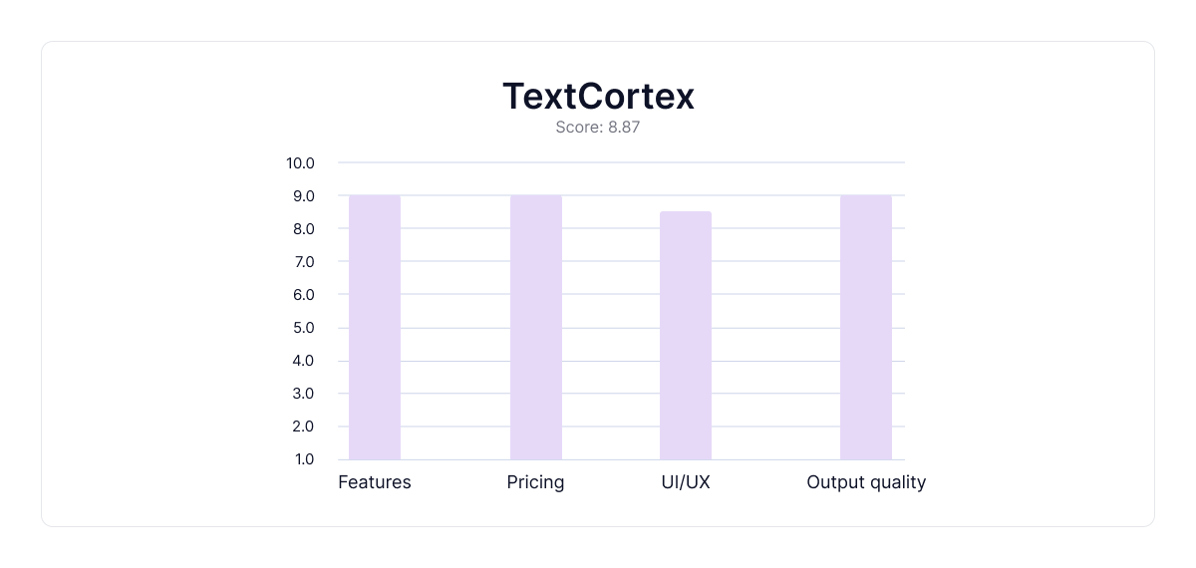Click the 8.0 y-axis tick label
The width and height of the screenshot is (1196, 568).
pyautogui.click(x=304, y=229)
